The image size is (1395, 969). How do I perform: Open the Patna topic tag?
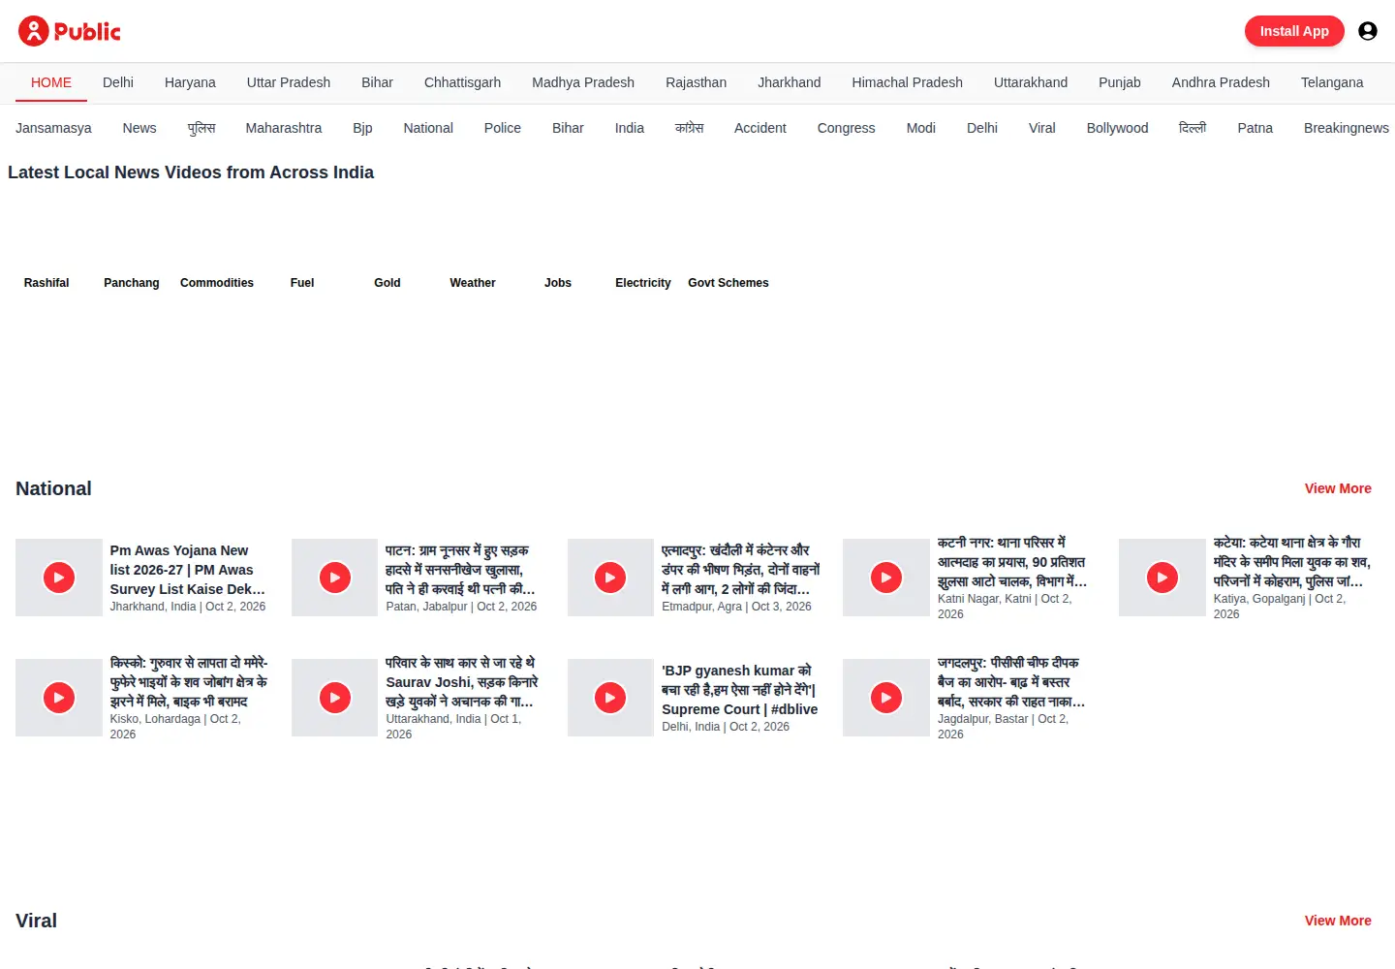tap(1255, 128)
